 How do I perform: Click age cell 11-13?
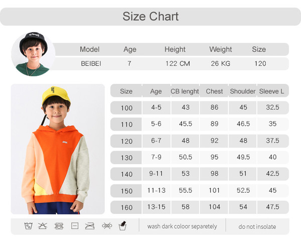(156, 190)
